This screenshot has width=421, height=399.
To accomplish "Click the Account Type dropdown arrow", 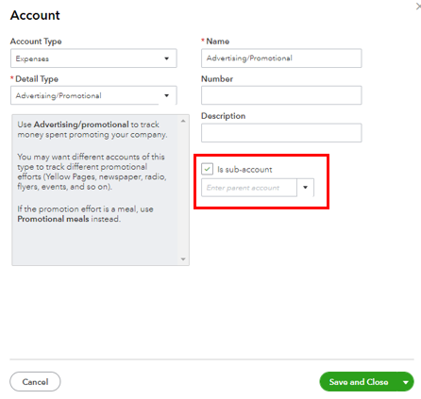I will pyautogui.click(x=166, y=58).
